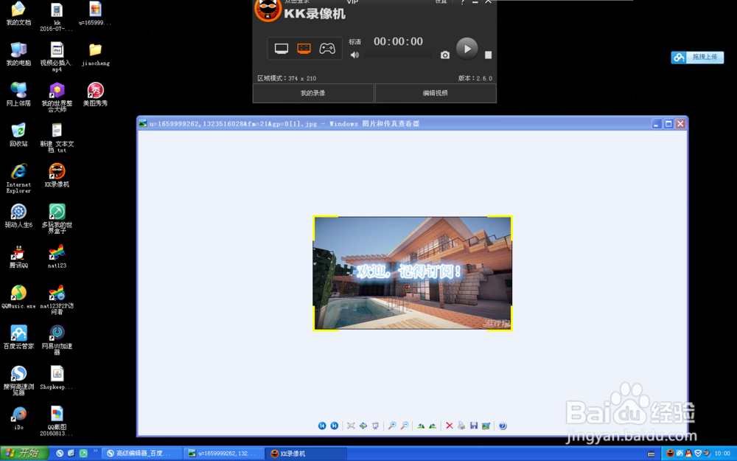Click the Minecraft house picture in viewer
The height and width of the screenshot is (461, 737).
(x=413, y=274)
